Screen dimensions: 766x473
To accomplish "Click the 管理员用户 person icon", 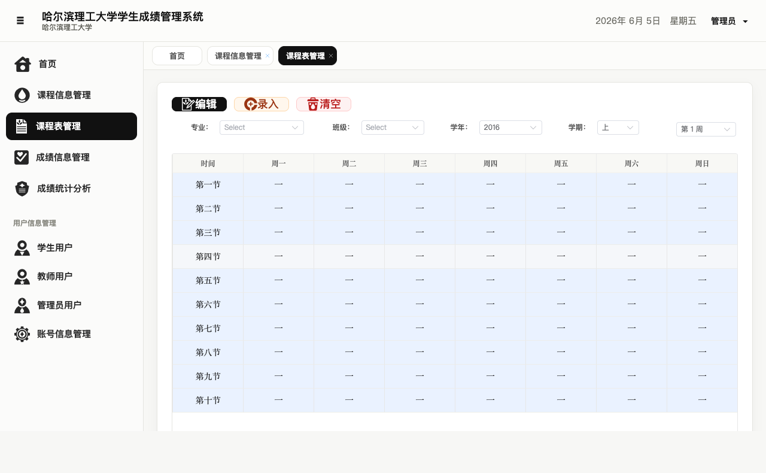I will 22,305.
